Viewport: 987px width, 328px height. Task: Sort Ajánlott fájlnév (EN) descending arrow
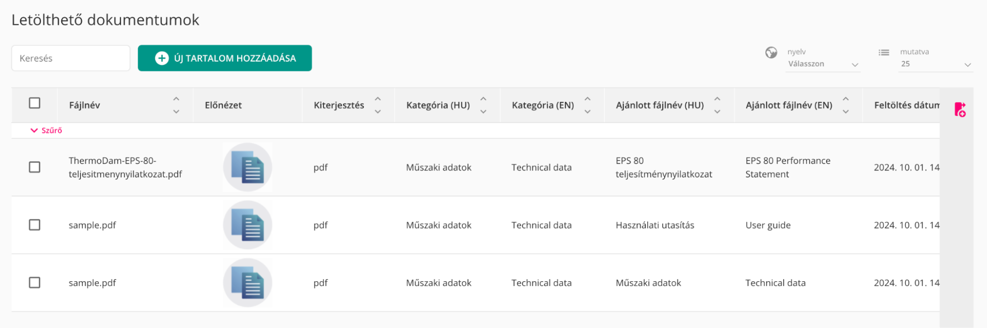(x=845, y=112)
